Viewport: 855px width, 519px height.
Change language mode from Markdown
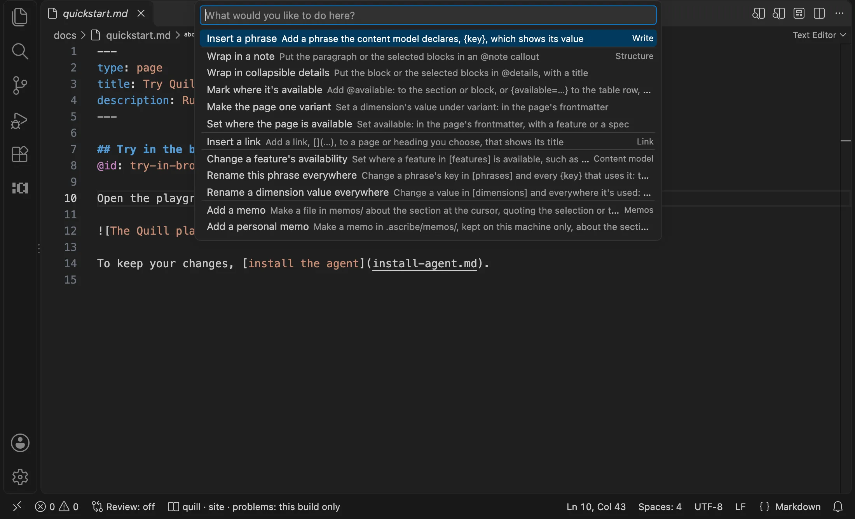797,507
